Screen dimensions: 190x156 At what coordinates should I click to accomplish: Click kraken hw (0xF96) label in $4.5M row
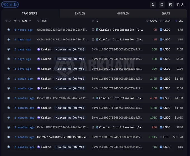70,108
